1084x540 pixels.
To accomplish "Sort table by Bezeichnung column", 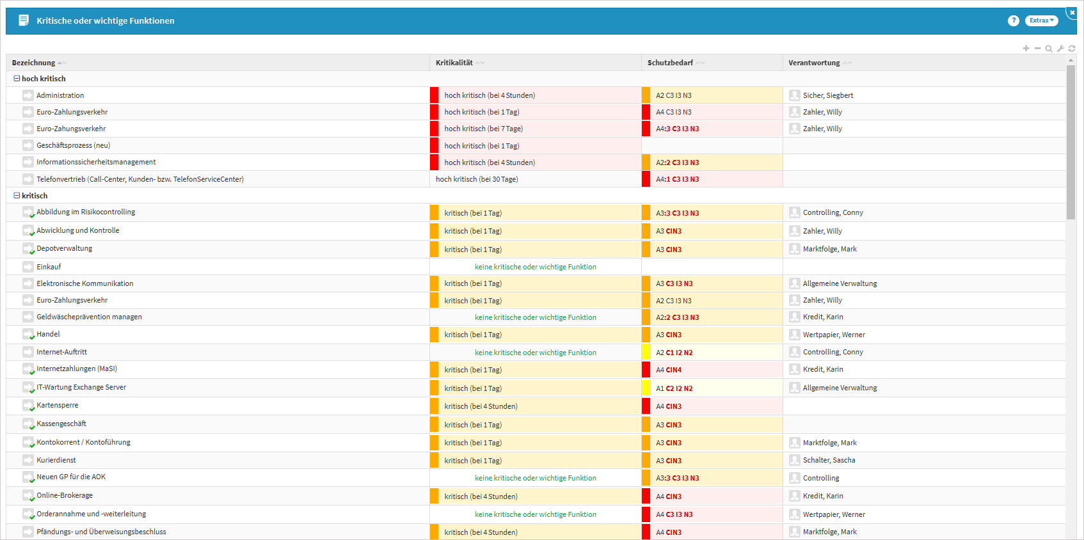I will pos(33,63).
